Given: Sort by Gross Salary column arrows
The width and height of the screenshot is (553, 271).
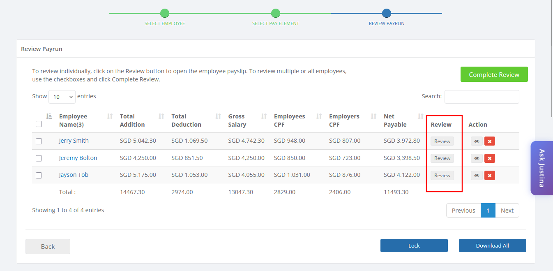Looking at the screenshot, I should point(264,116).
